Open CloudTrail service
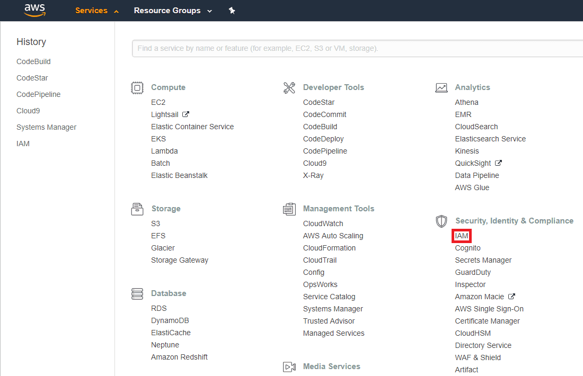Image resolution: width=583 pixels, height=376 pixels. point(320,260)
